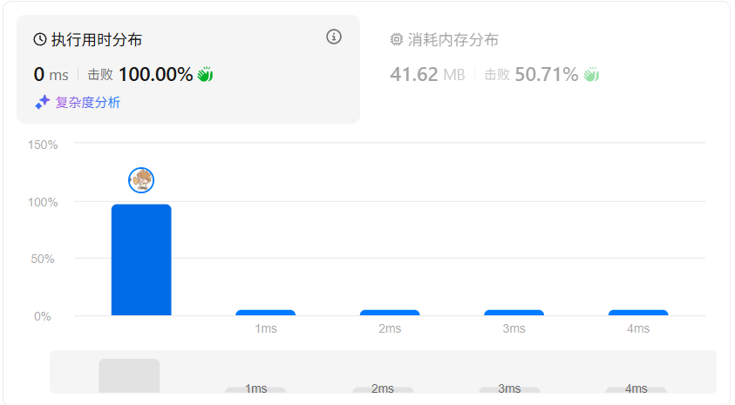Click the 1ms x-axis label under chart

266,328
